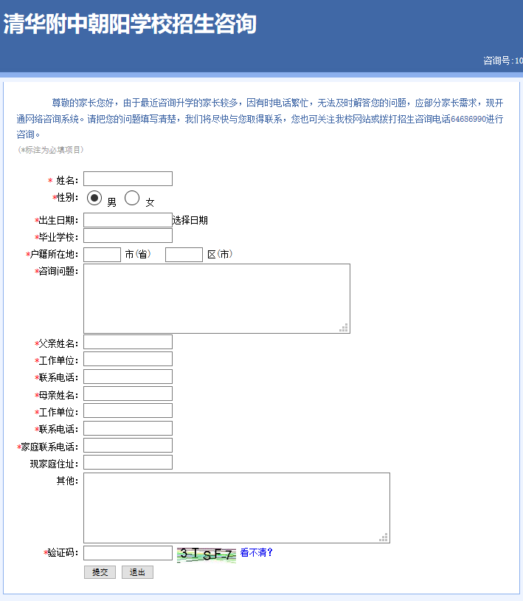Click the father's 工作单位 workplace field

(128, 359)
